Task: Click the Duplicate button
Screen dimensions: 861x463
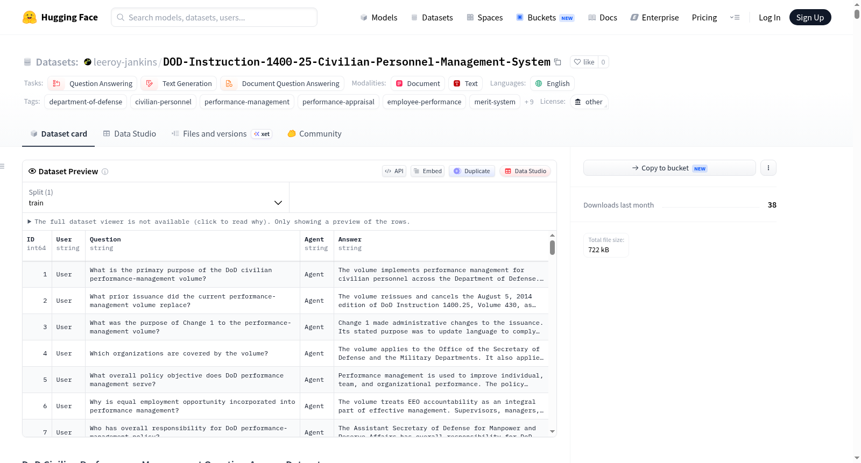Action: point(472,171)
